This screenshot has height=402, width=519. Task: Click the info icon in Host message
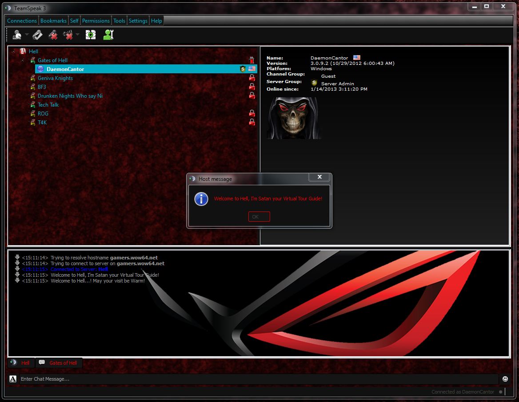point(201,199)
